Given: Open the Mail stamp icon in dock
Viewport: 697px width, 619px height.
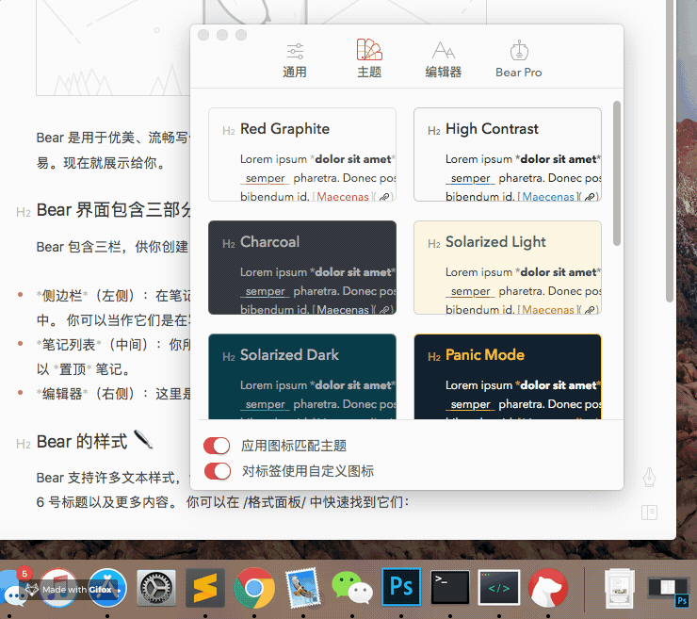Looking at the screenshot, I should tap(303, 588).
